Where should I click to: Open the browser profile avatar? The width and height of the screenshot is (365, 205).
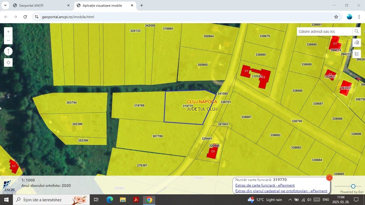(x=350, y=17)
